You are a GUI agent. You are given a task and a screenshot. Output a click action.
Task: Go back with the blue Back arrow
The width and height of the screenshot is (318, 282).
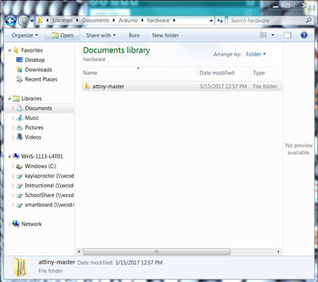[x=11, y=20]
